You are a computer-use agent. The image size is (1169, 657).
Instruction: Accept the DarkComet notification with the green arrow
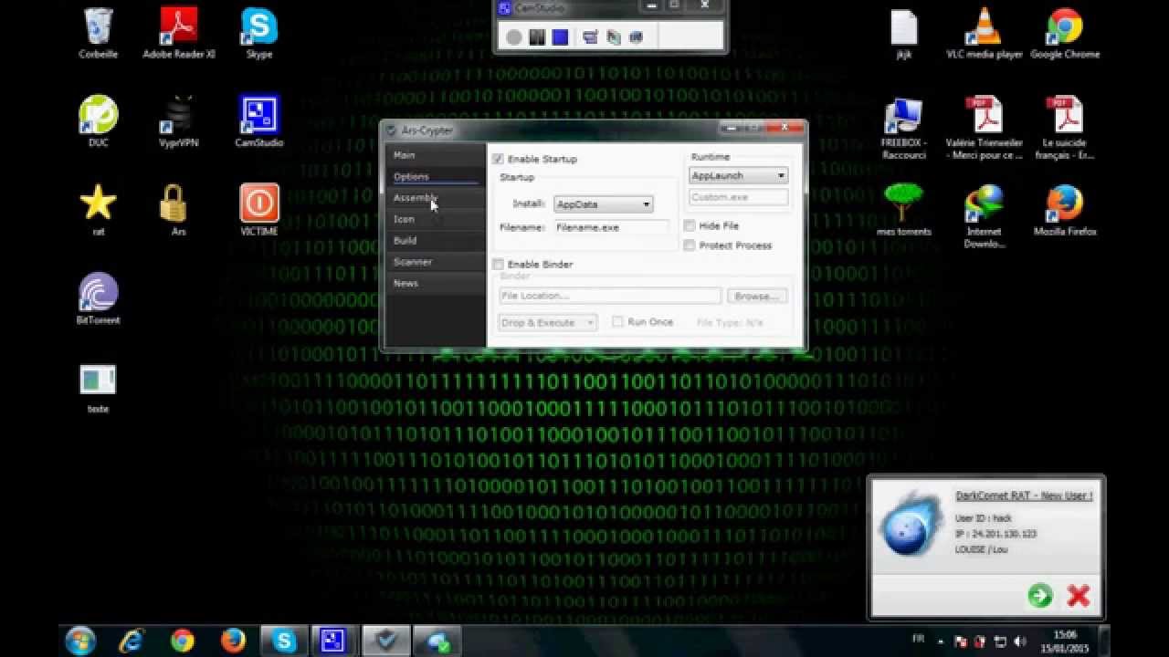click(1040, 596)
